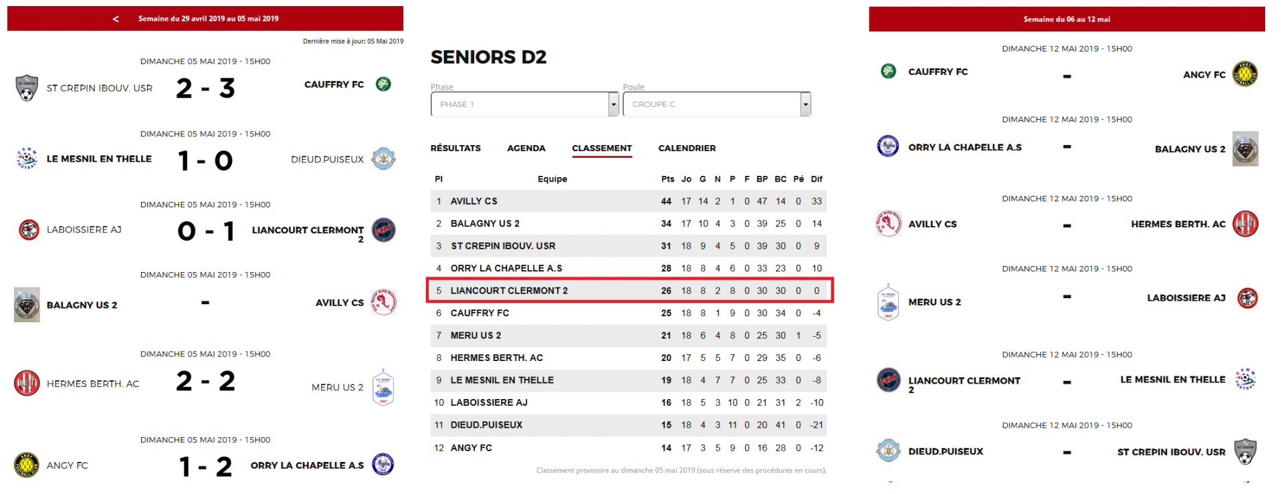Open the Liancourt Clermont FCLC crest in results
1284x494 pixels.
tap(383, 230)
